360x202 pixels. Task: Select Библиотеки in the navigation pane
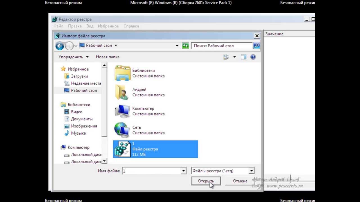tap(79, 105)
